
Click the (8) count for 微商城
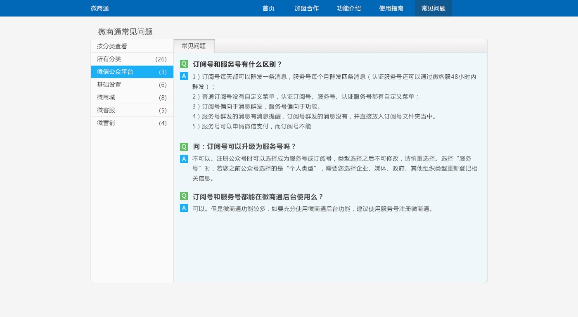[163, 97]
